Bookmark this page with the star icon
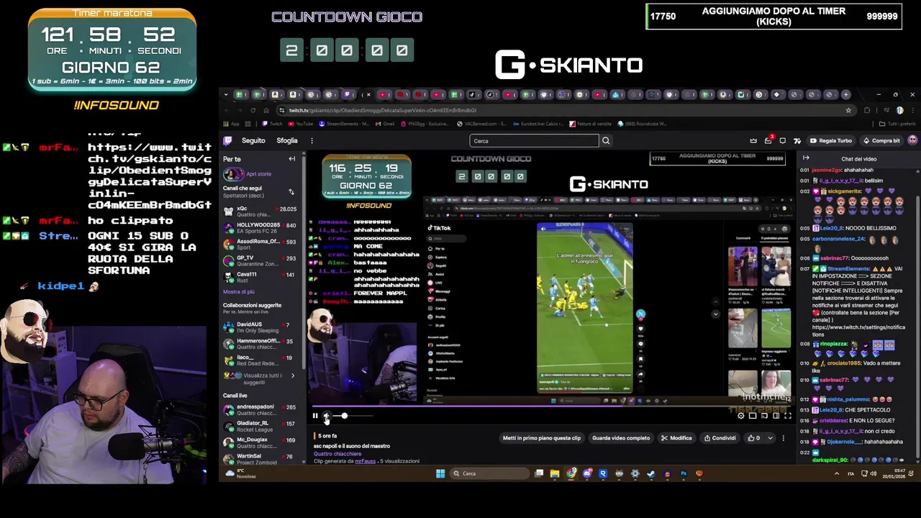 [x=848, y=110]
